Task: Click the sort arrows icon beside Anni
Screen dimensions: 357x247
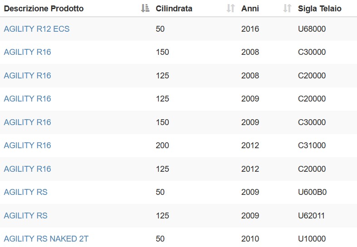Action: (287, 8)
